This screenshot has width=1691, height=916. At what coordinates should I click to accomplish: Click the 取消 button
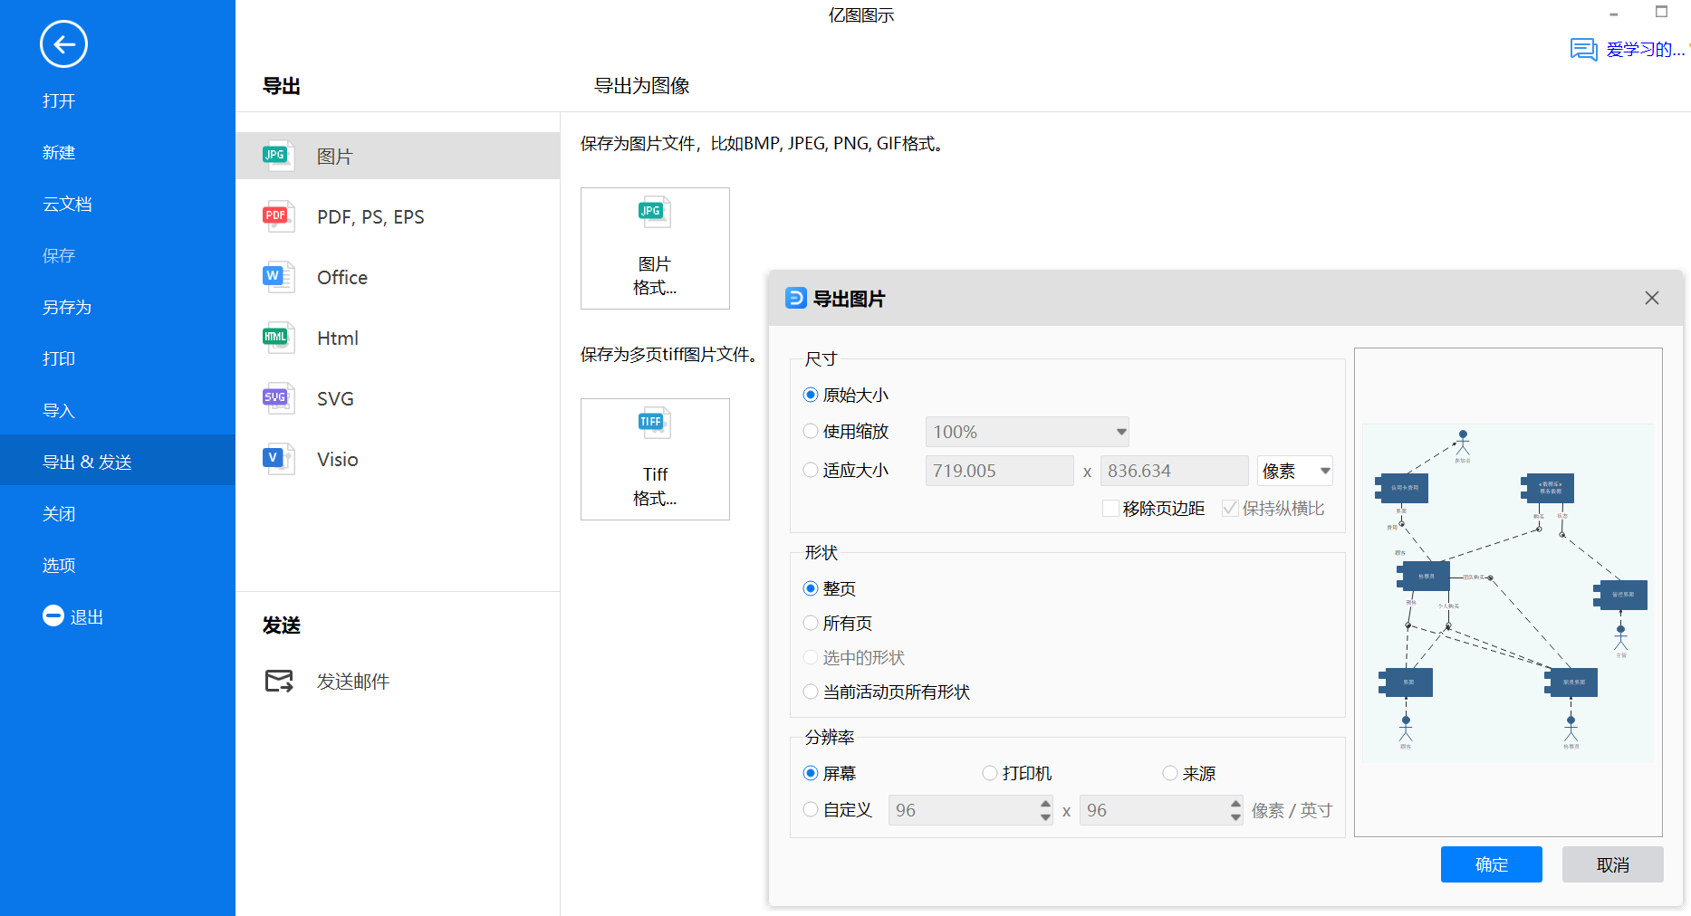pos(1612,864)
